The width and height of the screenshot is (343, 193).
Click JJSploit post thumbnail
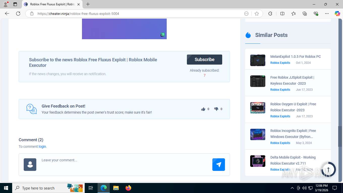click(258, 81)
